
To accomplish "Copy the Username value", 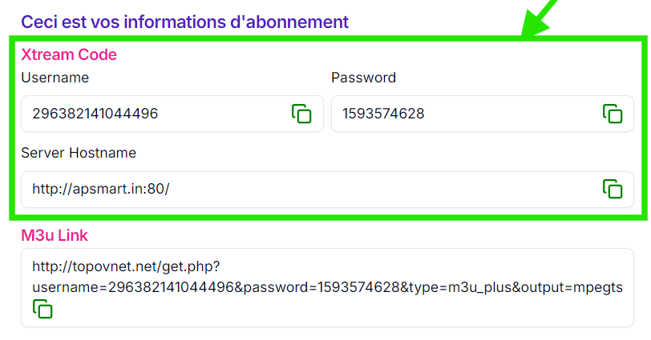I will (301, 114).
